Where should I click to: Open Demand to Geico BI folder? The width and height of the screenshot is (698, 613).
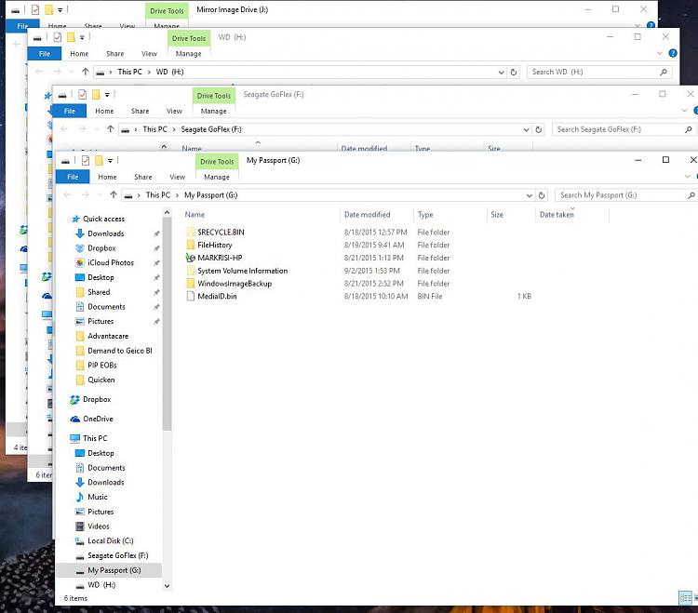tap(120, 351)
